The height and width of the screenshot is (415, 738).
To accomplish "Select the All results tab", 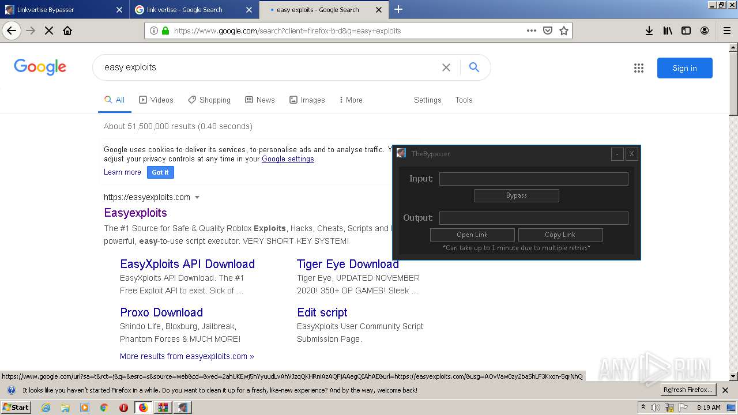I will 114,100.
